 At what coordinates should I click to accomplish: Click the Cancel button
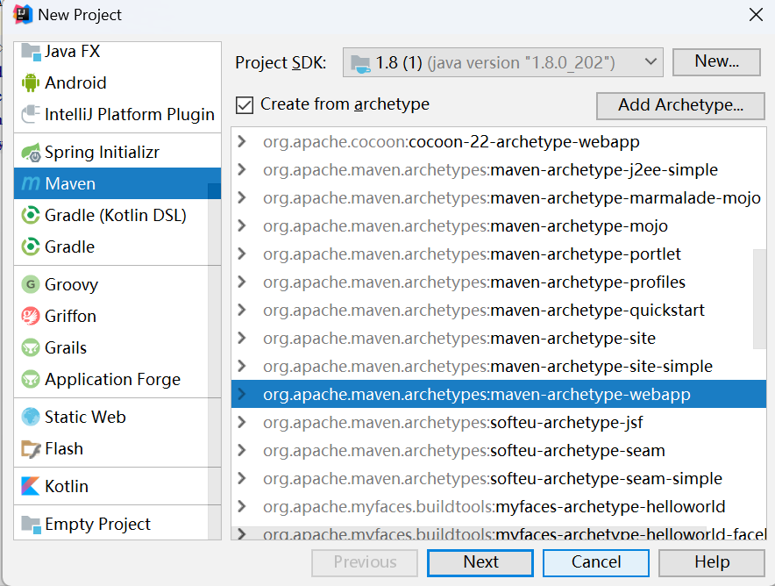point(596,563)
